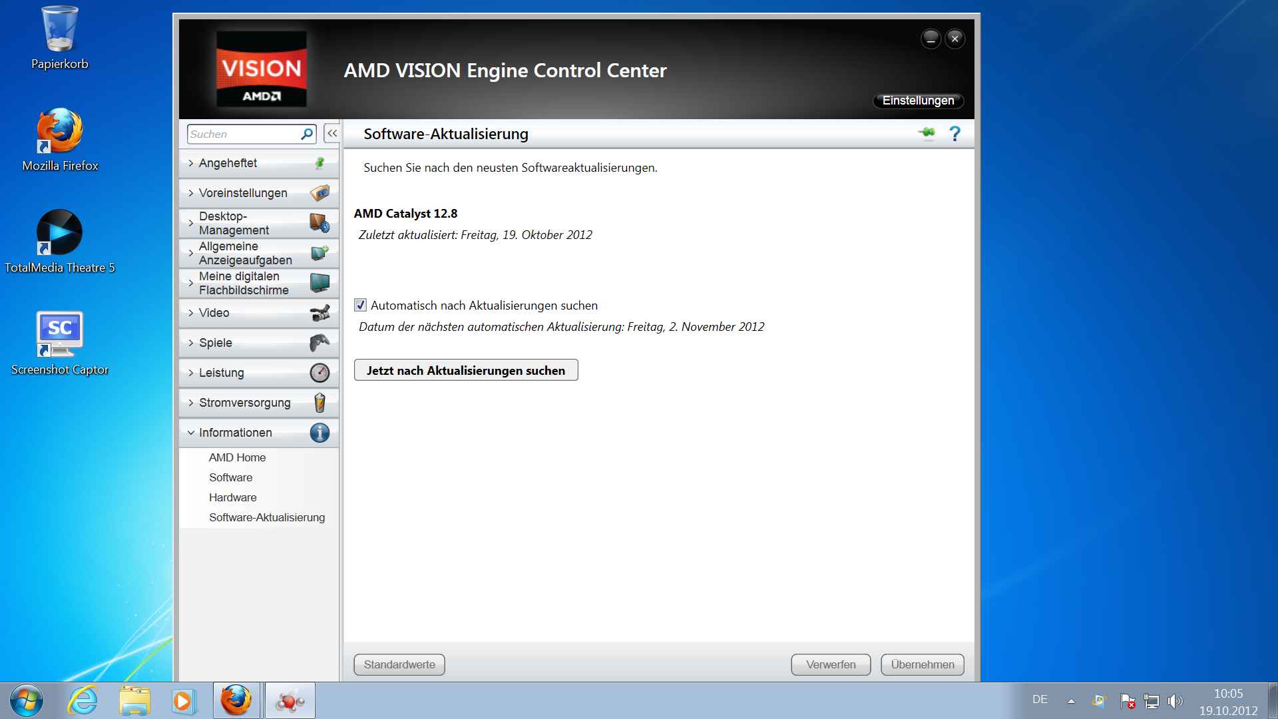Click the magnifier search icon in Suchen box
Viewport: 1278px width, 719px height.
click(307, 134)
